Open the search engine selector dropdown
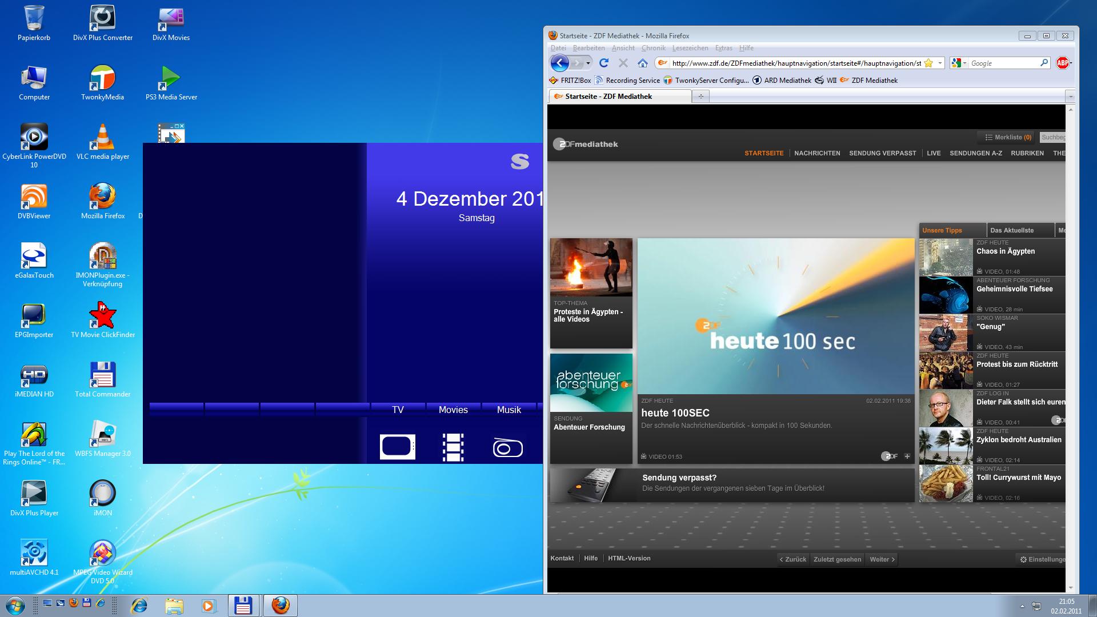 pyautogui.click(x=959, y=63)
